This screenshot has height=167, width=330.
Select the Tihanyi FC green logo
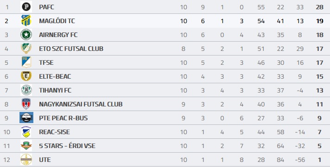coord(26,90)
